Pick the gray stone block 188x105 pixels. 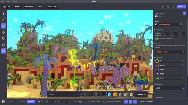tap(120, 94)
